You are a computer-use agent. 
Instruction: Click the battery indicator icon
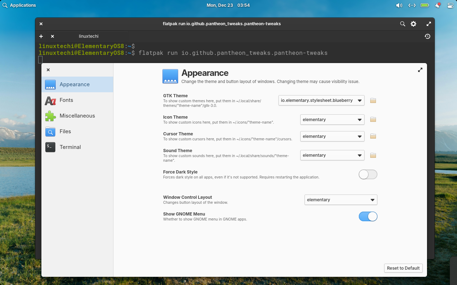[x=425, y=5]
